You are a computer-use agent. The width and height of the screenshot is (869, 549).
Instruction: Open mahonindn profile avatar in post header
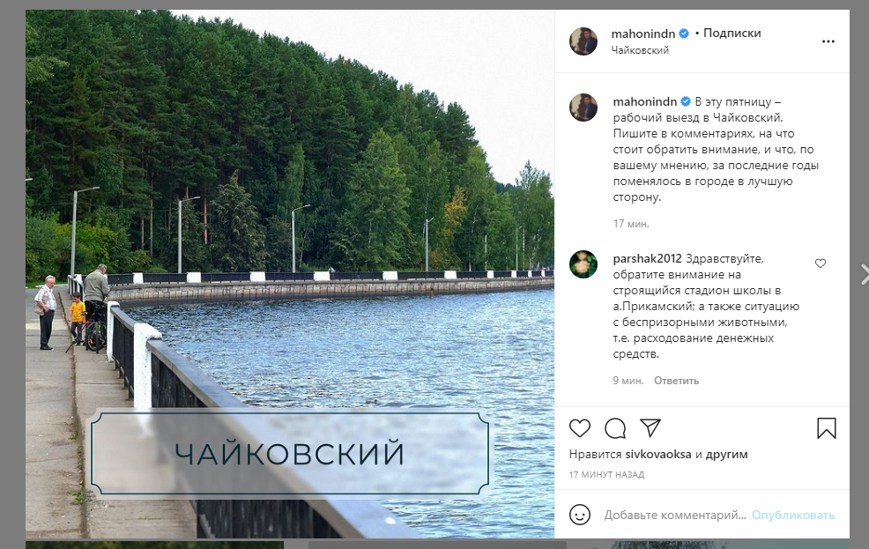(583, 41)
